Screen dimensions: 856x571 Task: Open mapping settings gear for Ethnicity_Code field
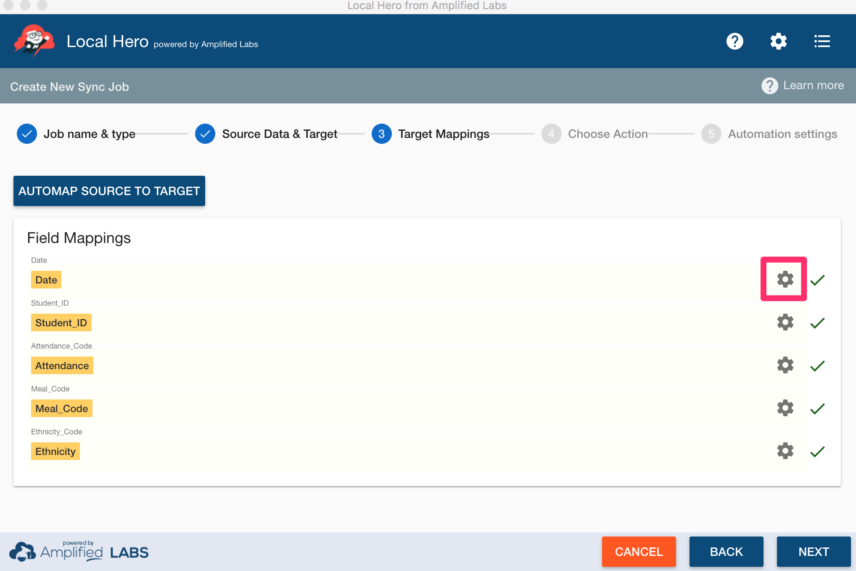(x=785, y=451)
